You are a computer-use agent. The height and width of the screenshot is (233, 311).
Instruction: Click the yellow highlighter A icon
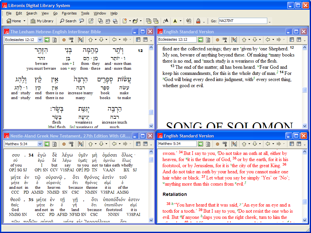[x=175, y=21]
